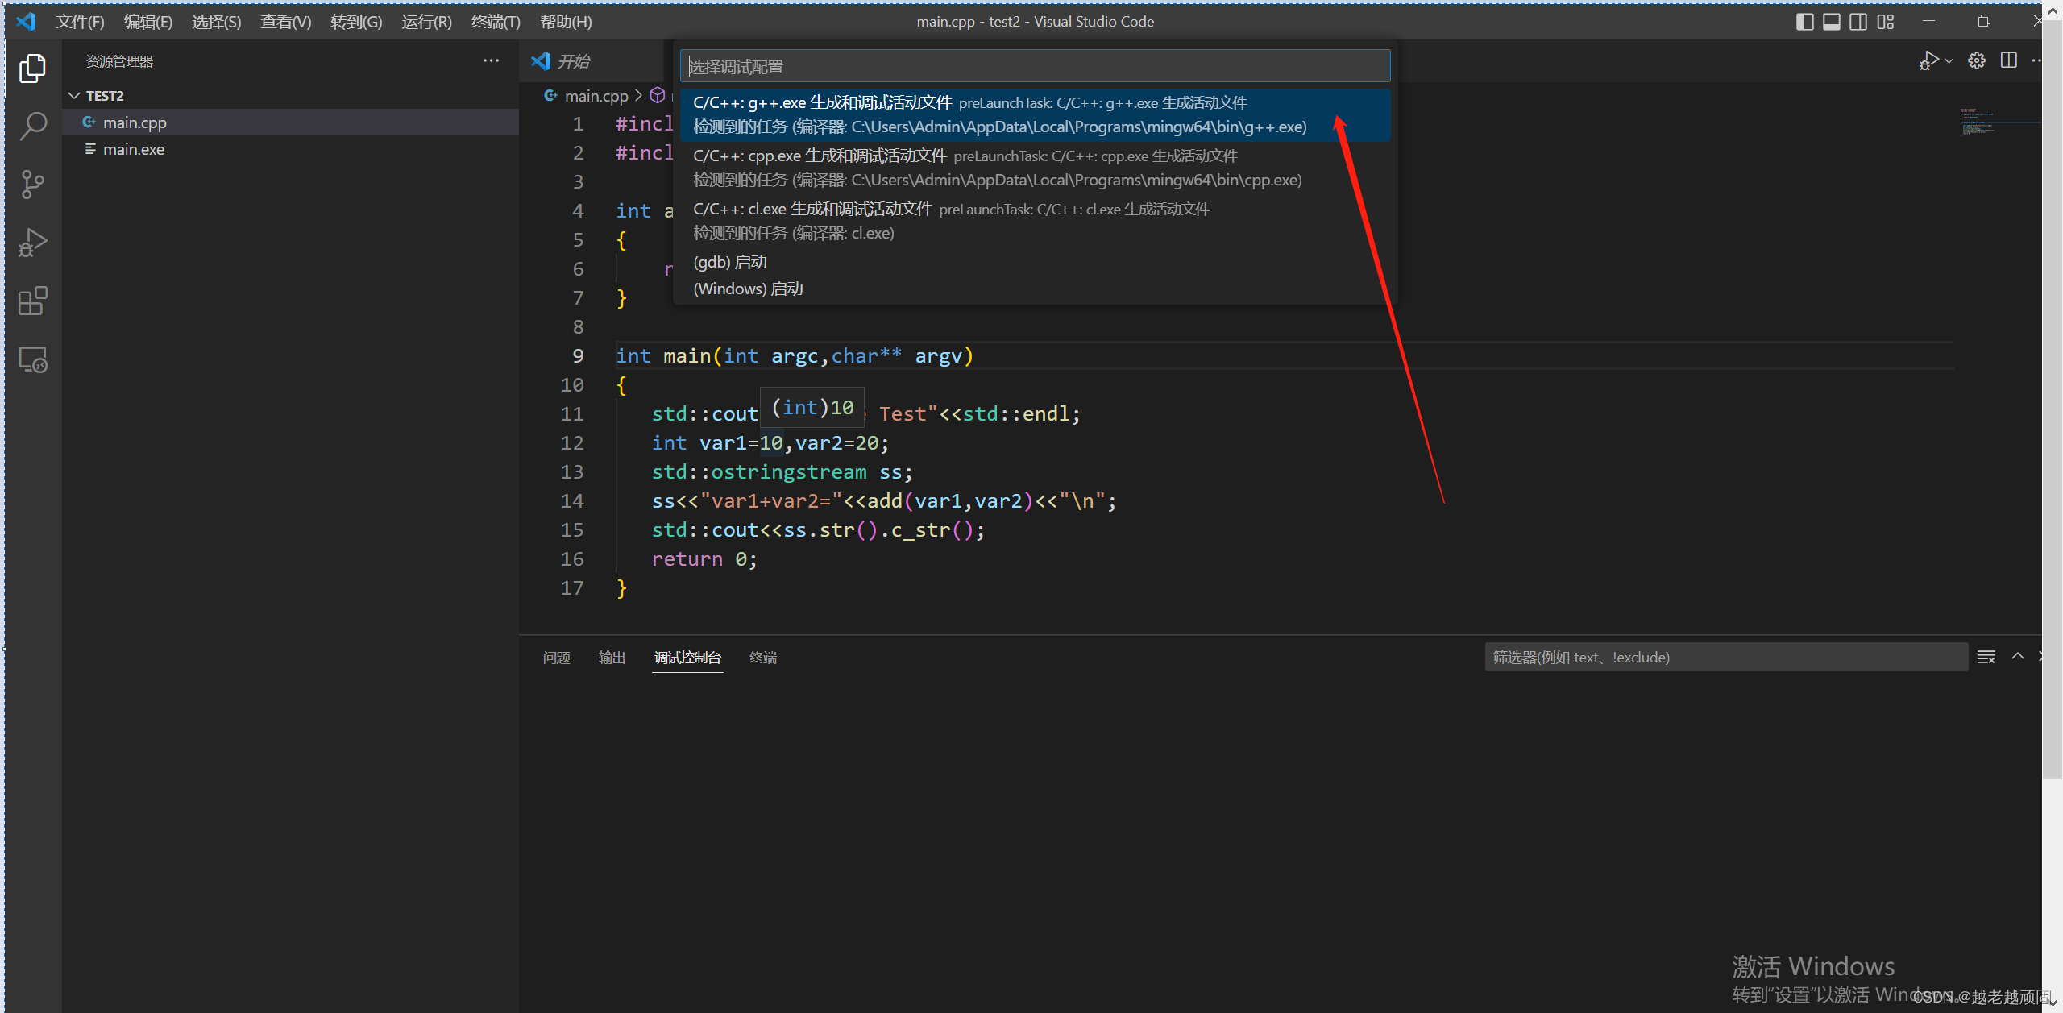Select the (Windows) 启动 option
This screenshot has height=1013, width=2063.
click(x=1035, y=289)
